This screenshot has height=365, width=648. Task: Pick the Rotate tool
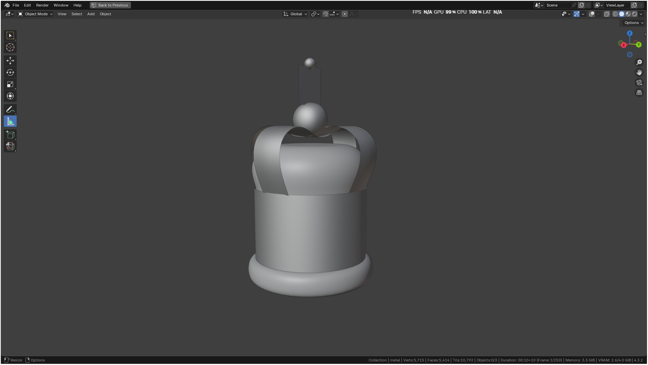(10, 72)
